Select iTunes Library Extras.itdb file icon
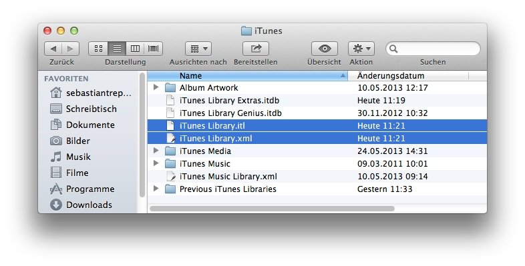The height and width of the screenshot is (266, 525). click(170, 100)
